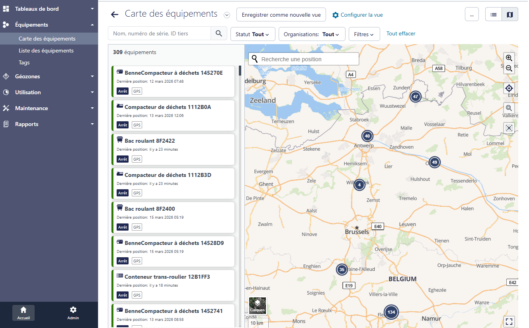Open the Filtres dropdown
The height and width of the screenshot is (328, 529).
[364, 34]
